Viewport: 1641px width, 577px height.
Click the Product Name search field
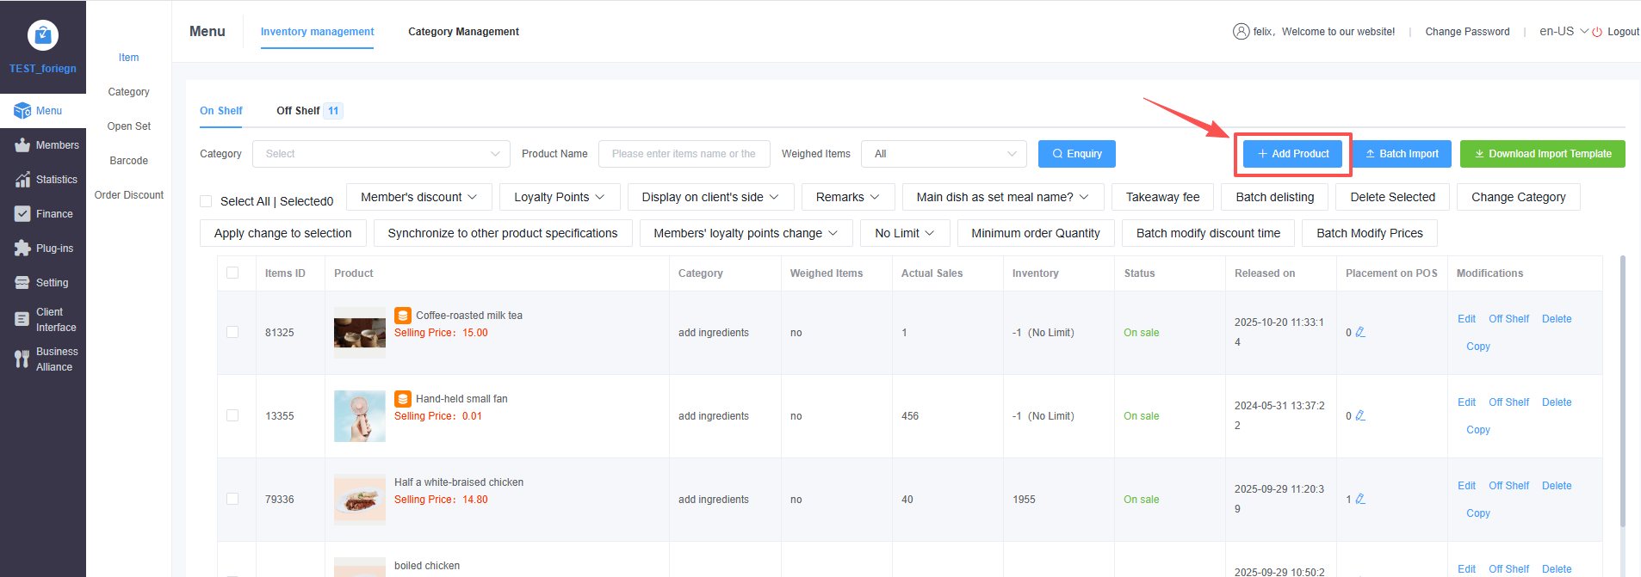684,154
